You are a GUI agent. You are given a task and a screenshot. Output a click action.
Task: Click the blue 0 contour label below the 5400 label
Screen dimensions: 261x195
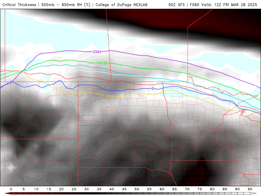(x=153, y=89)
